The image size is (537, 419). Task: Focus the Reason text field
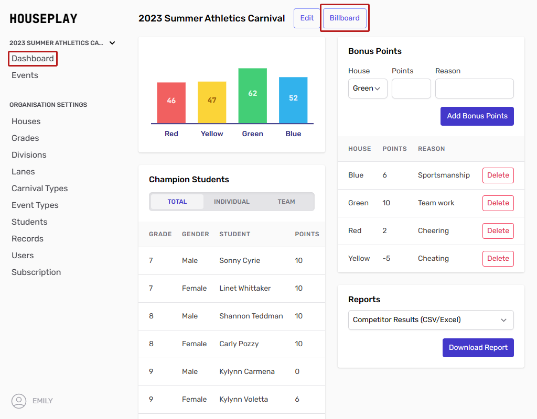pyautogui.click(x=474, y=89)
